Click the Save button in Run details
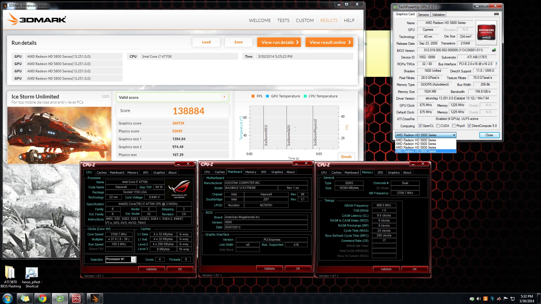 (x=238, y=42)
